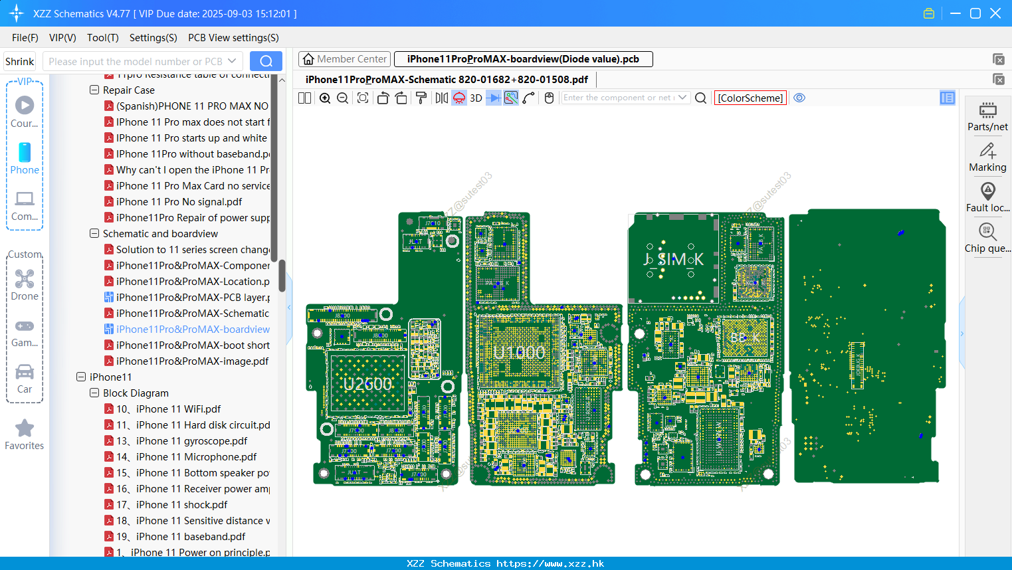Select U2600 chip on the board
This screenshot has width=1012, height=570.
click(367, 384)
